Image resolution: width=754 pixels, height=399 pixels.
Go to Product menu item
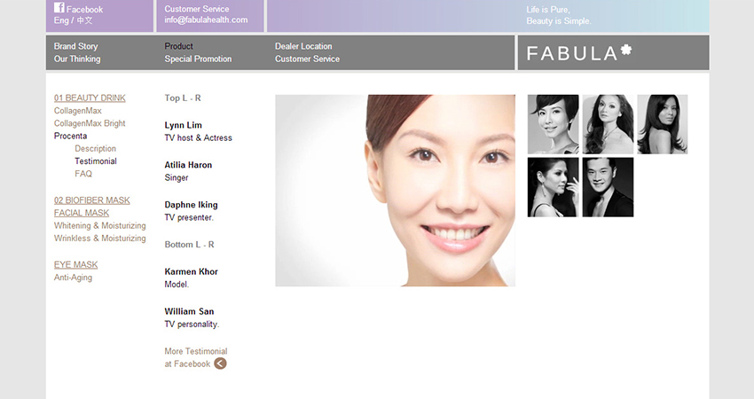178,46
